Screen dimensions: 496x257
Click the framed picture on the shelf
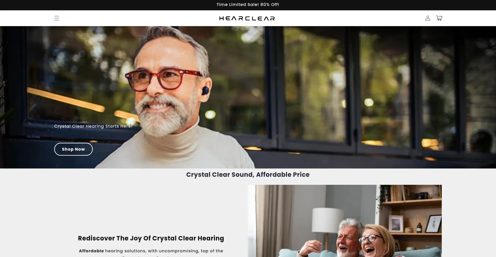tap(396, 224)
